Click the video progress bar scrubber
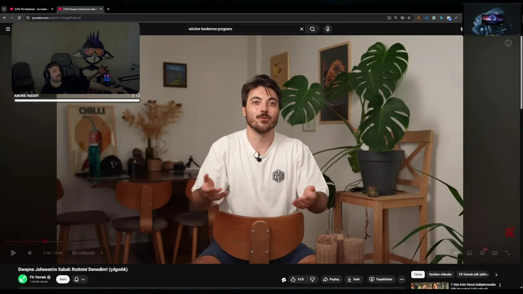The height and width of the screenshot is (294, 523). 45,241
